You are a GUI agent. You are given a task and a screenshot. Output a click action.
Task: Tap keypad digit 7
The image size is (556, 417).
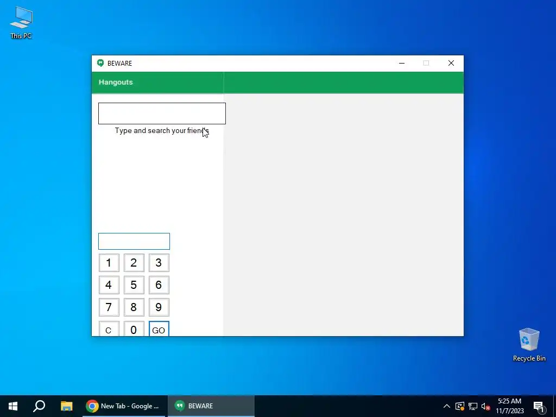tap(109, 307)
